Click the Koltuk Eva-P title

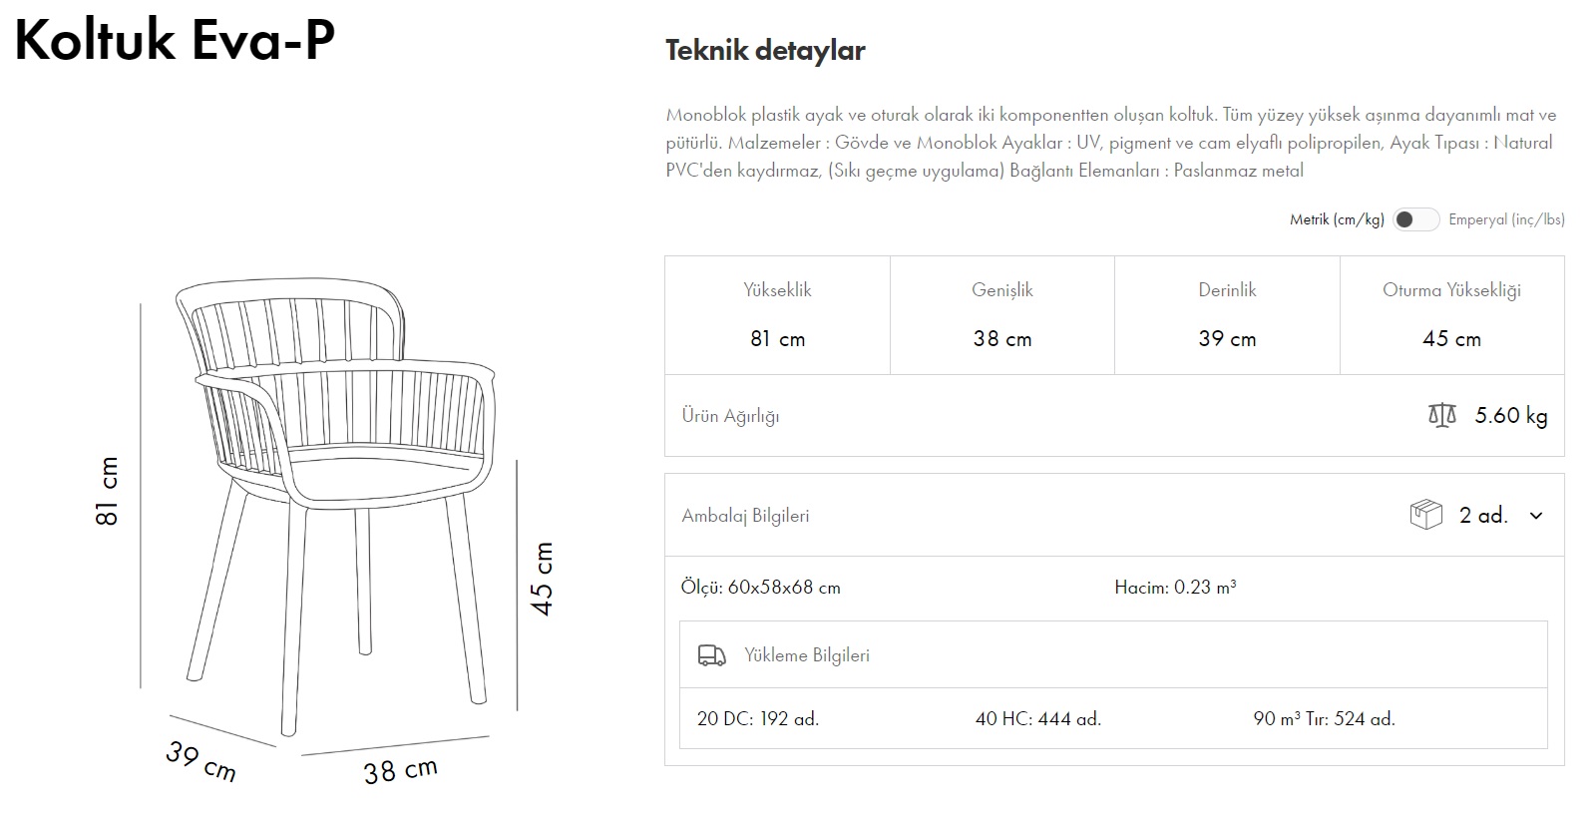[175, 40]
